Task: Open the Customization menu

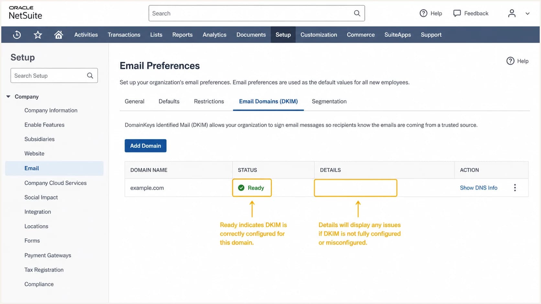Action: point(319,35)
